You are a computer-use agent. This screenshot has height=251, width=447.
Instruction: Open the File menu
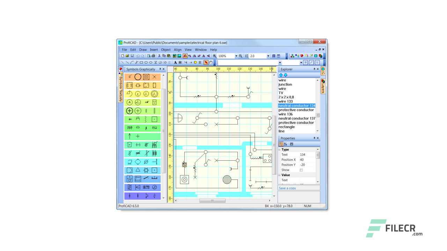pyautogui.click(x=124, y=50)
